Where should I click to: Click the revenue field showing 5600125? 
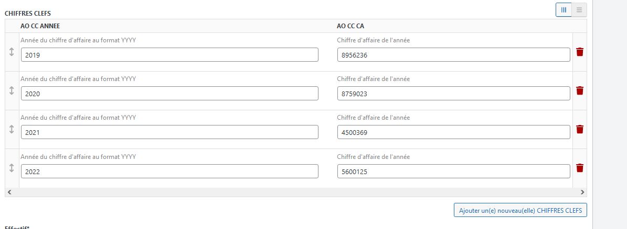(x=453, y=171)
